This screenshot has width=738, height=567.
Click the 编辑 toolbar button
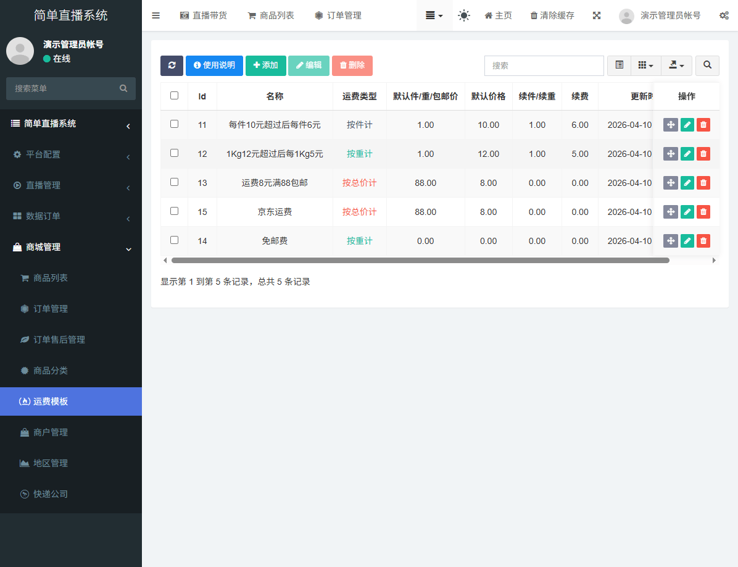pos(309,65)
